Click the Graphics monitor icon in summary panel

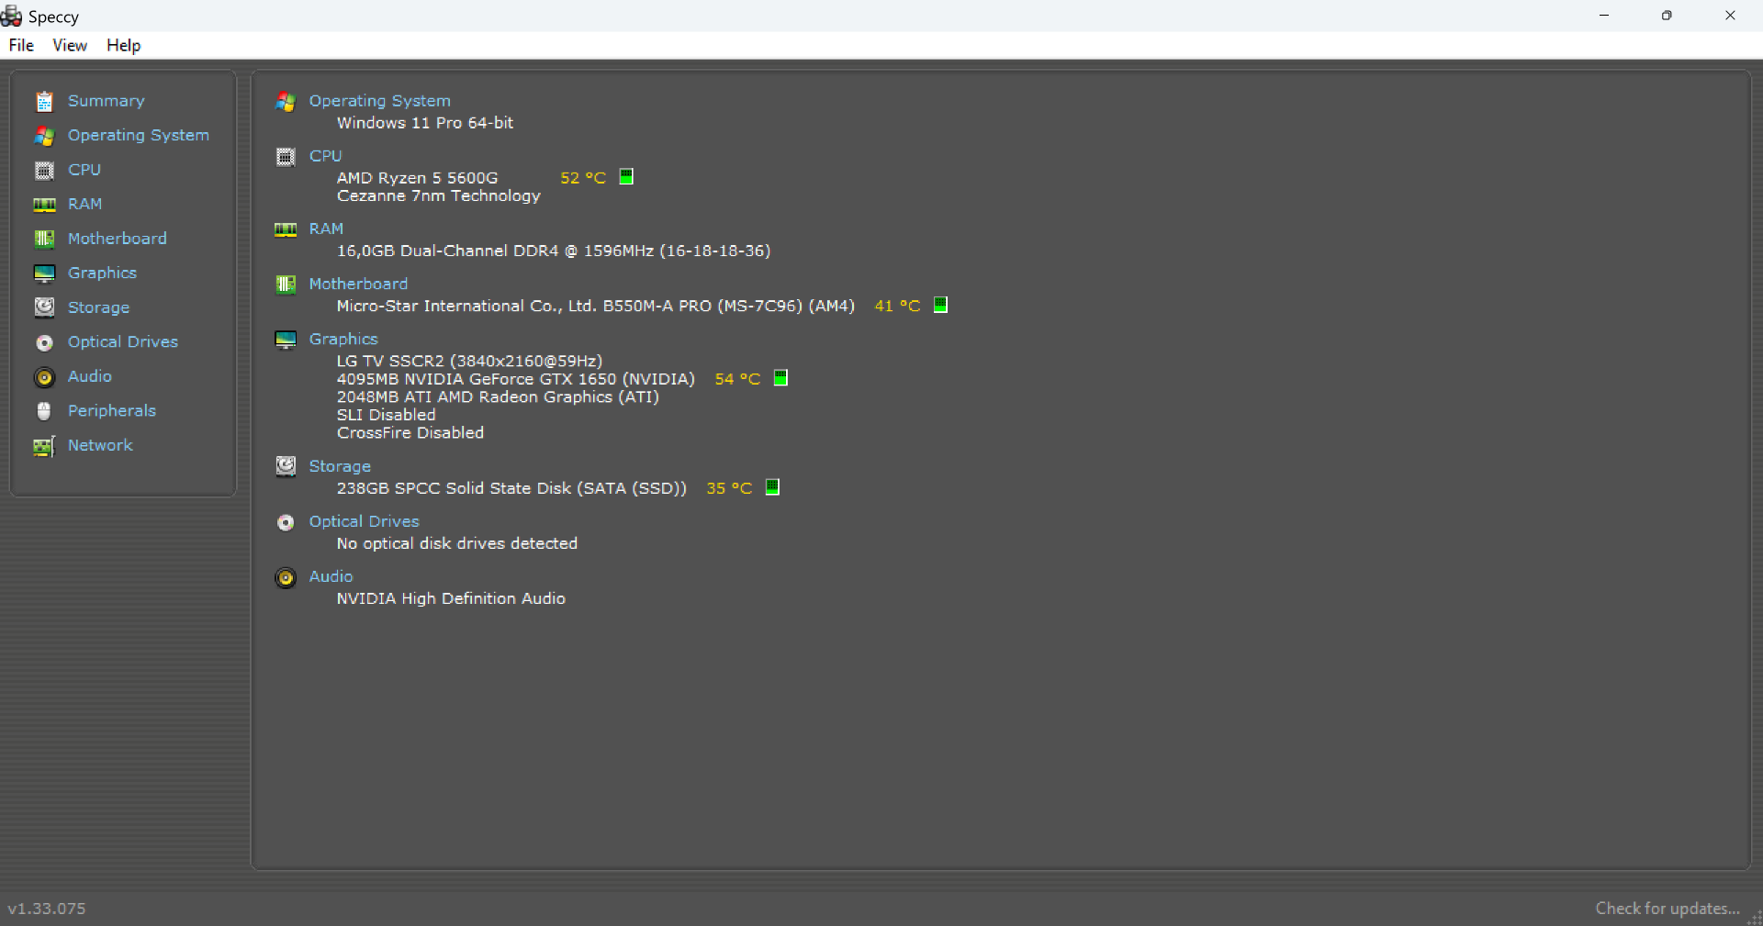[286, 340]
